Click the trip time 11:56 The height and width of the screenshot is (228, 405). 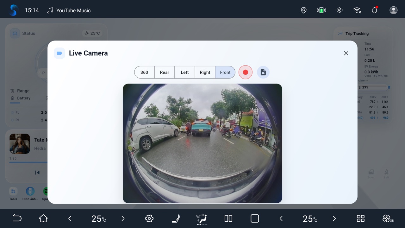[x=369, y=49]
